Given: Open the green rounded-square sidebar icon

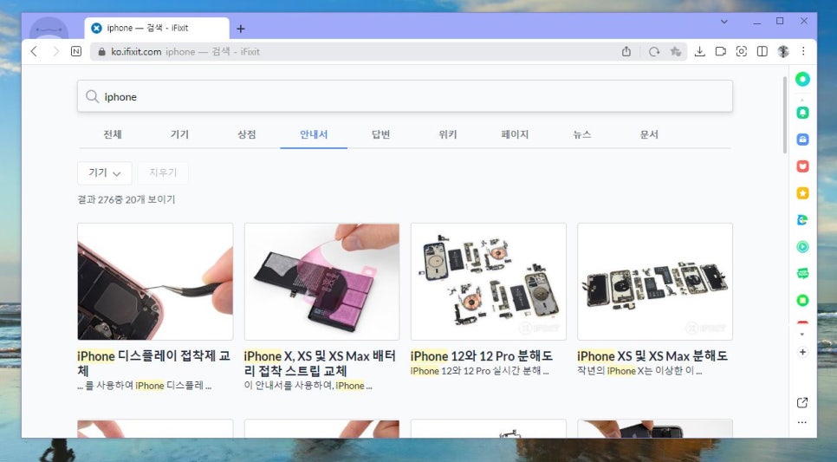Looking at the screenshot, I should [802, 300].
